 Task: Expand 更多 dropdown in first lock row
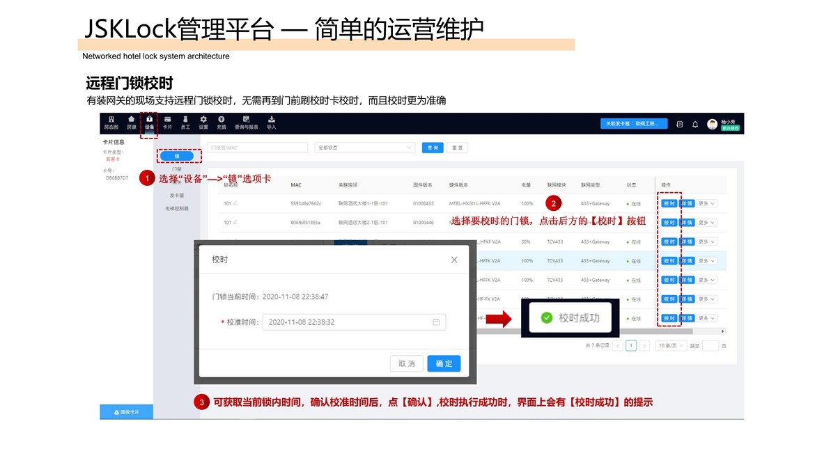point(707,203)
